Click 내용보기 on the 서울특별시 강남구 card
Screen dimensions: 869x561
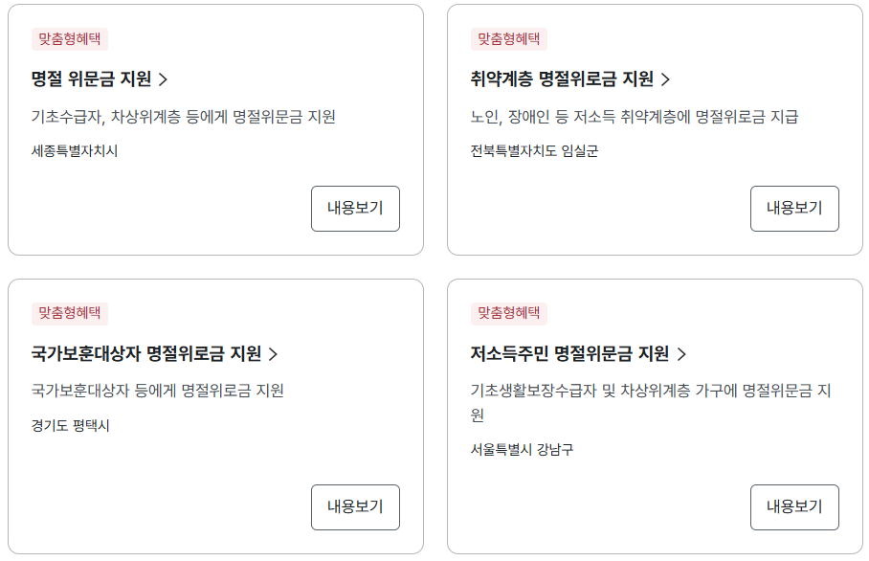(794, 507)
